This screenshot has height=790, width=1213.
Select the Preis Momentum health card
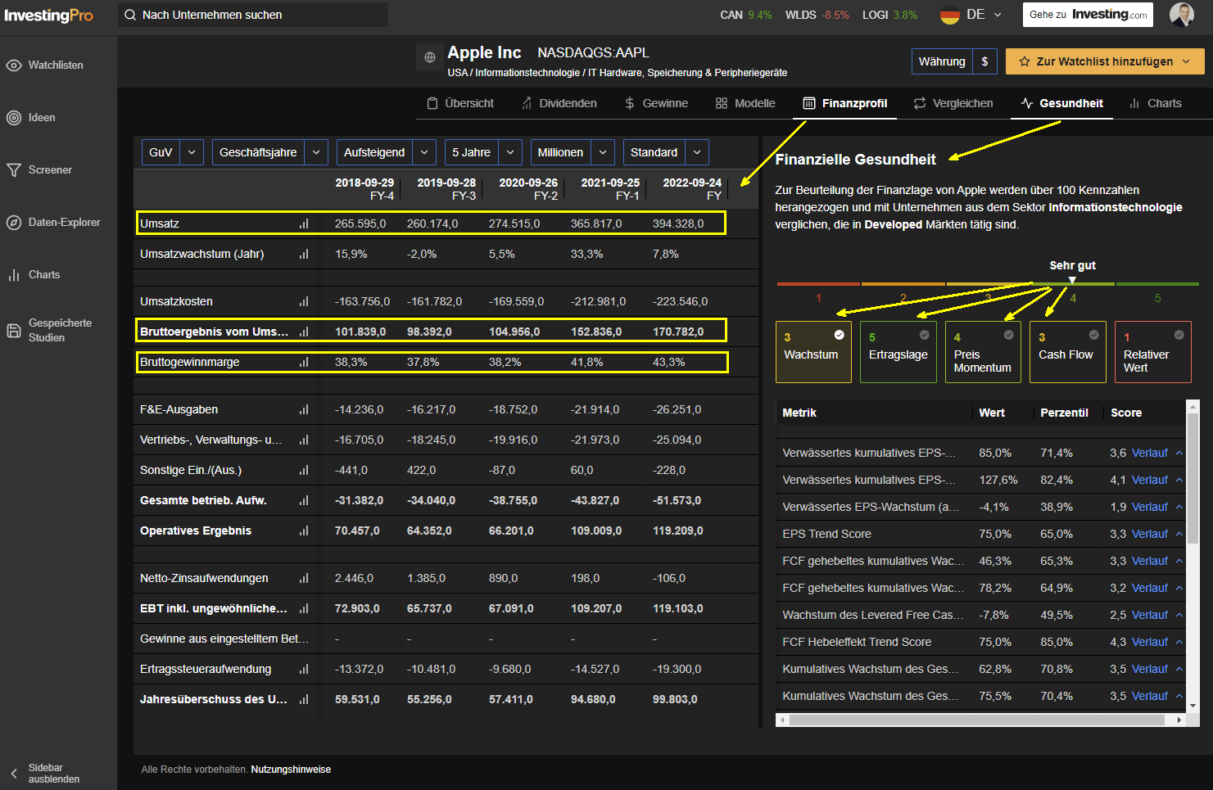click(x=983, y=352)
